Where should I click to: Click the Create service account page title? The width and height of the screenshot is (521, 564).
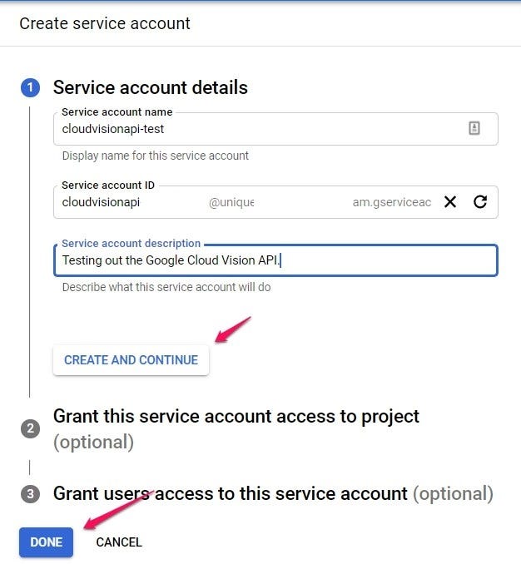click(105, 23)
